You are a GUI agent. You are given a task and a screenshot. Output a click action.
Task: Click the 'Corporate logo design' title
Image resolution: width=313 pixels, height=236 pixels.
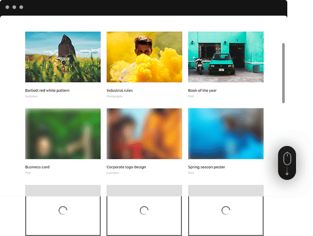[126, 167]
